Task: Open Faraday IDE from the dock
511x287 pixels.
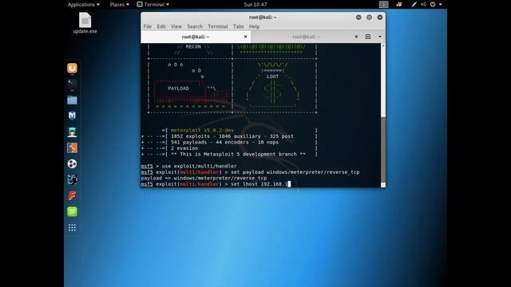Action: pos(72,195)
